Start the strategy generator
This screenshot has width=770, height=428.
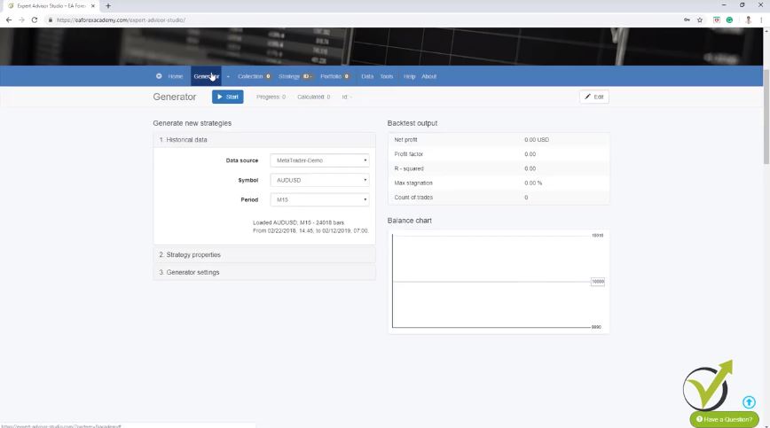point(228,97)
